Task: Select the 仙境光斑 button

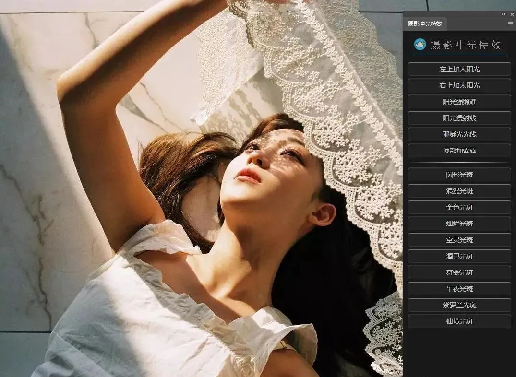Action: pos(459,321)
